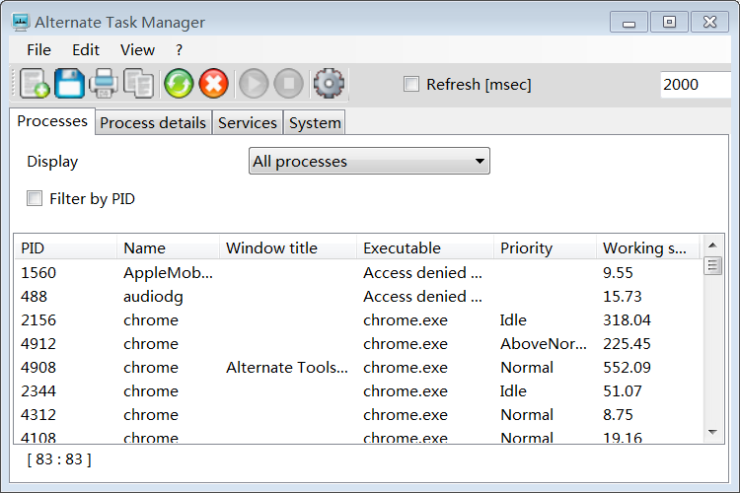Click the new process document icon
The height and width of the screenshot is (493, 740).
pos(35,85)
